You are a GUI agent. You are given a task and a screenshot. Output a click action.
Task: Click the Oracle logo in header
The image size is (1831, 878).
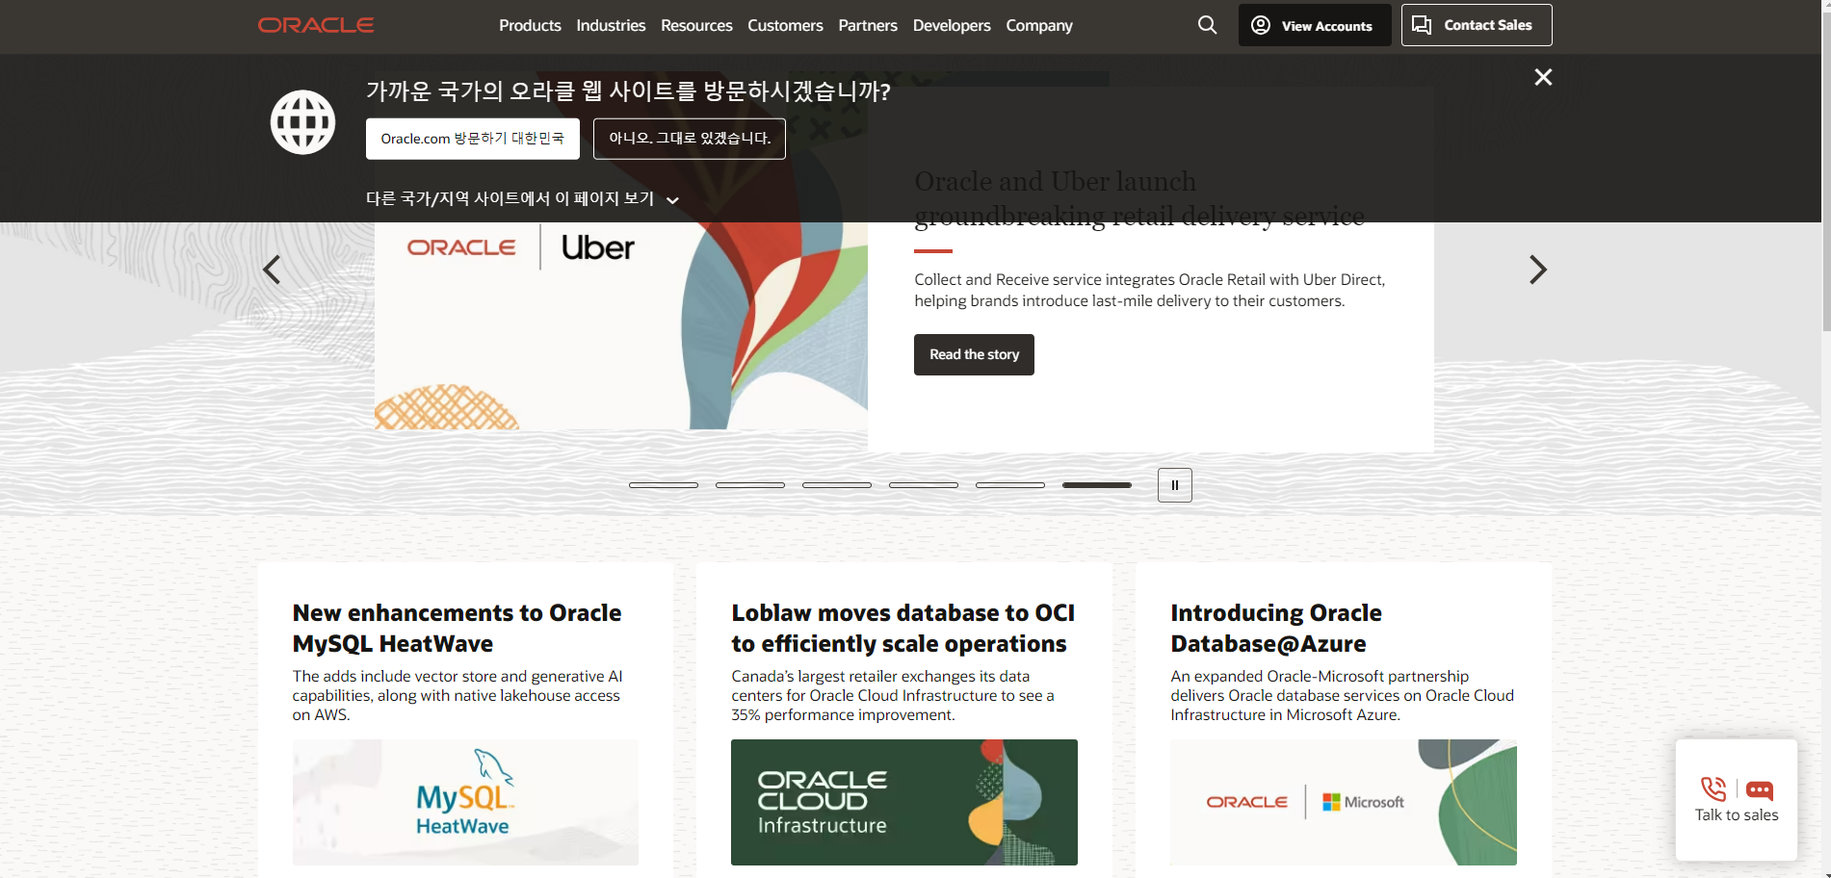[x=316, y=25]
